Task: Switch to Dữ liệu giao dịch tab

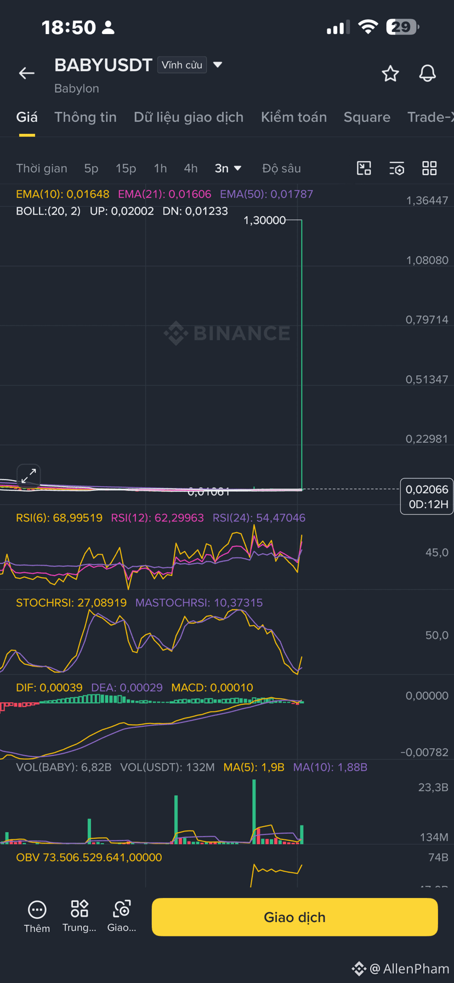Action: [189, 117]
